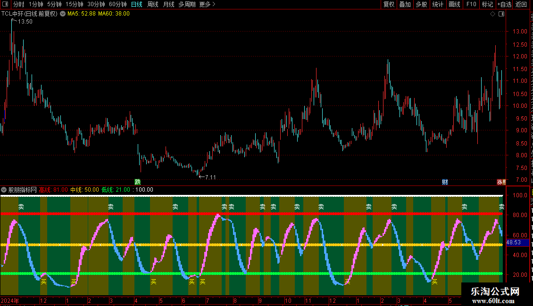This screenshot has width=533, height=306.
Task: Select the 日线 daily period tab
Action: [137, 4]
